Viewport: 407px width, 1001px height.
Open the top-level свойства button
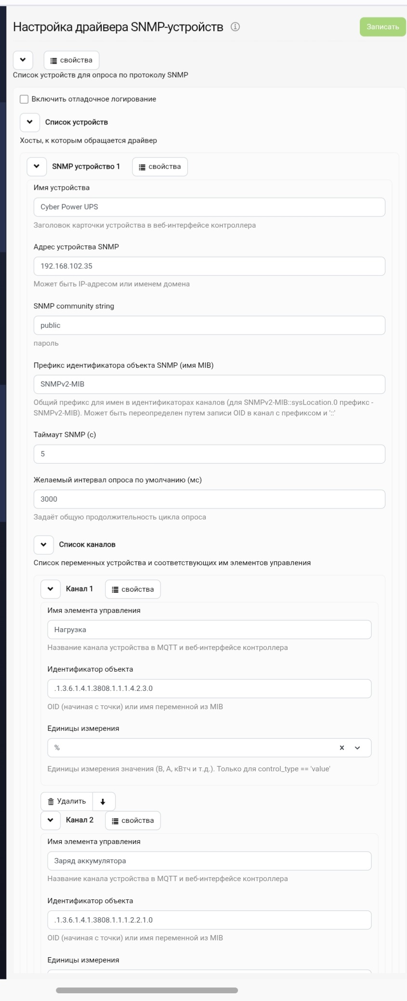[71, 60]
